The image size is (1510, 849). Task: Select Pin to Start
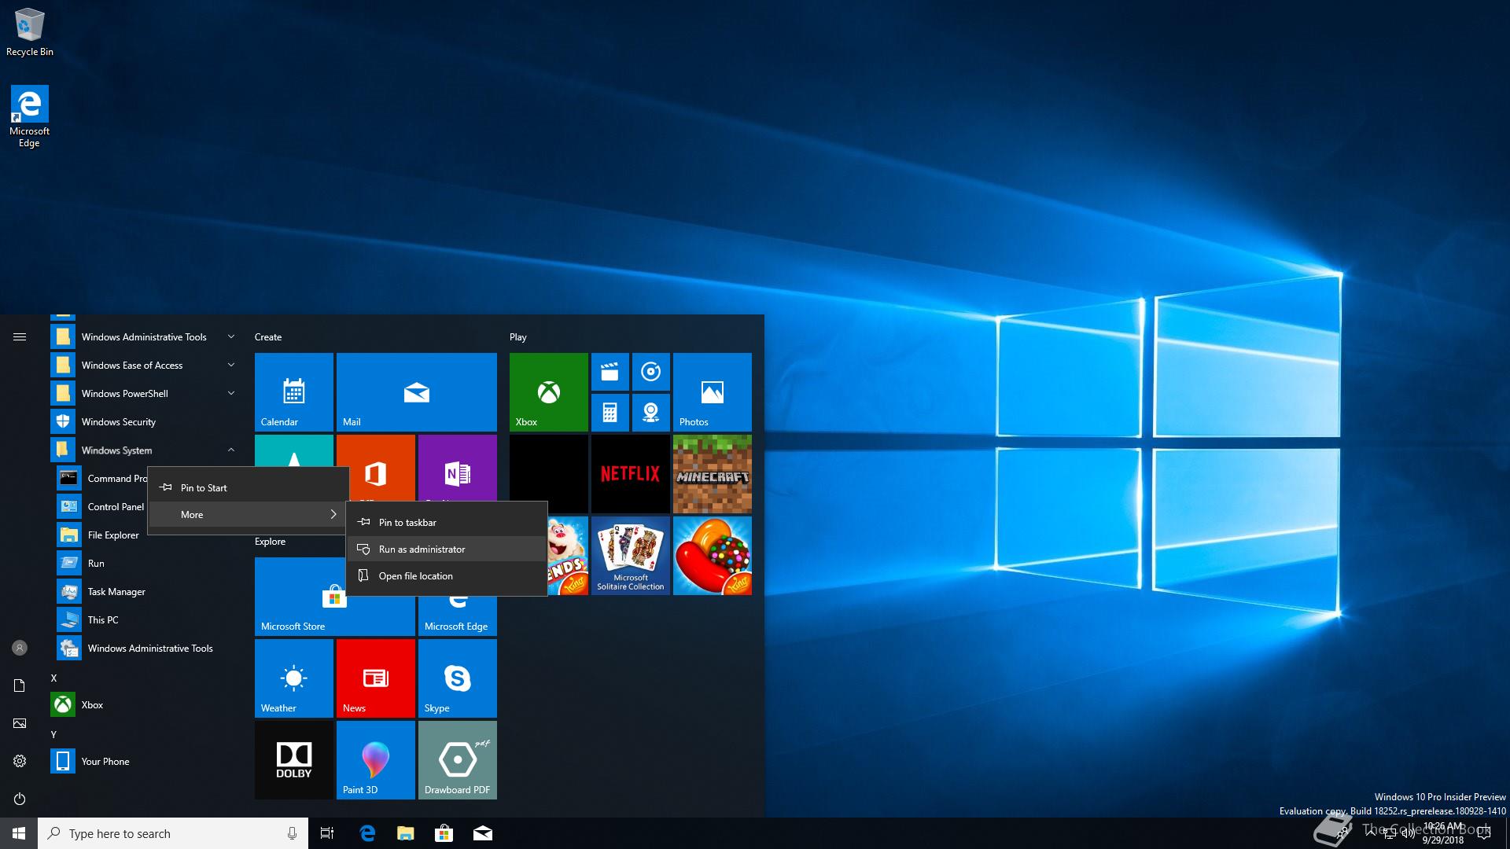(249, 487)
